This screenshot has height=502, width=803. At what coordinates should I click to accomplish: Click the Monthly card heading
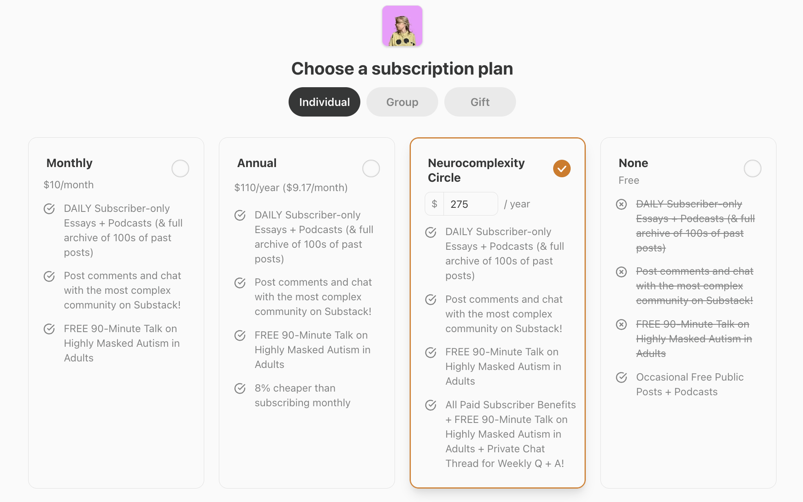69,163
